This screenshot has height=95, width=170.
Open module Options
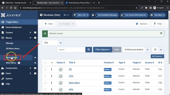141,24
